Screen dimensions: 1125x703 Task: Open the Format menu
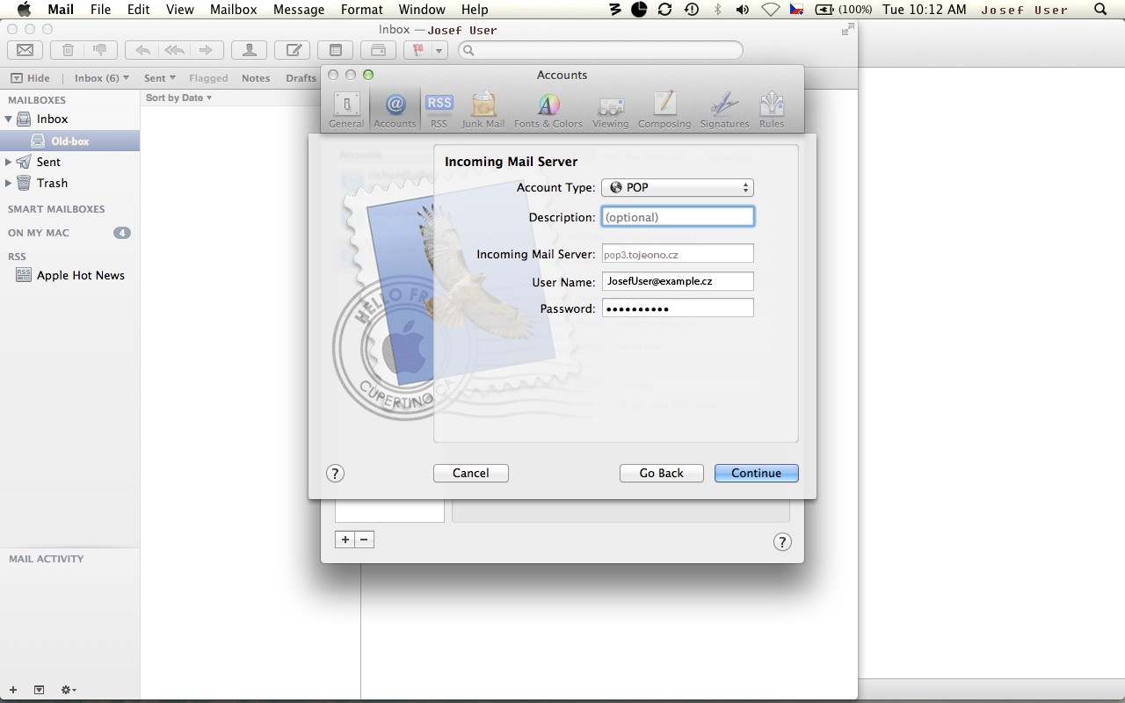(x=362, y=10)
